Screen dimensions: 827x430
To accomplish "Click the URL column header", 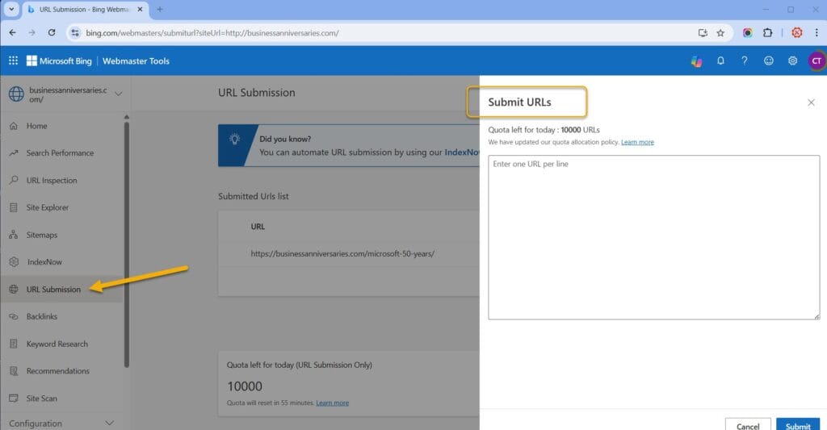I will click(258, 227).
